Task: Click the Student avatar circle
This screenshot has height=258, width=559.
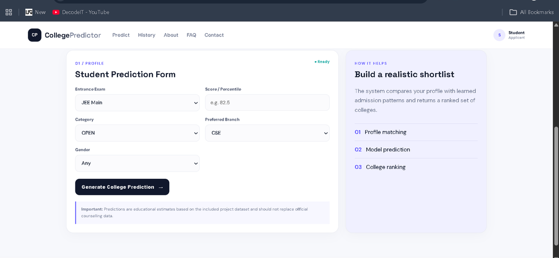Action: 499,35
